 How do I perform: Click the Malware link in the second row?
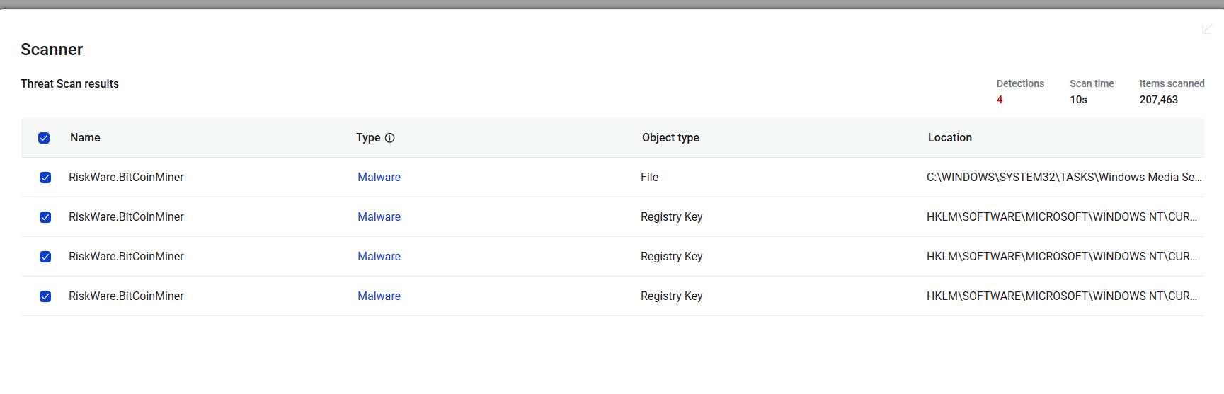(379, 217)
